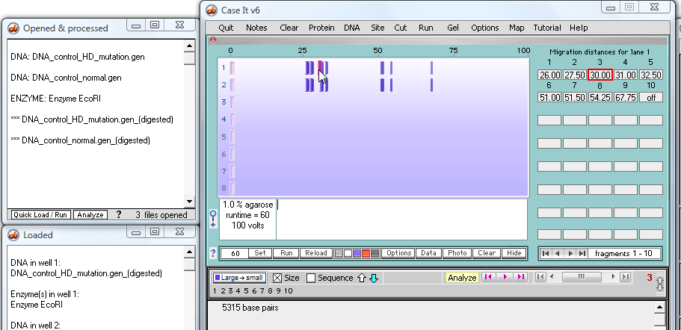Click the white up arrow beside Sequence
Image resolution: width=681 pixels, height=330 pixels.
click(362, 278)
